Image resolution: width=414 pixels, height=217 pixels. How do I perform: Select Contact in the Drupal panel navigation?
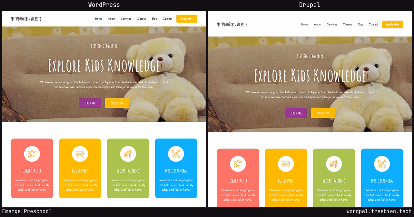click(373, 24)
